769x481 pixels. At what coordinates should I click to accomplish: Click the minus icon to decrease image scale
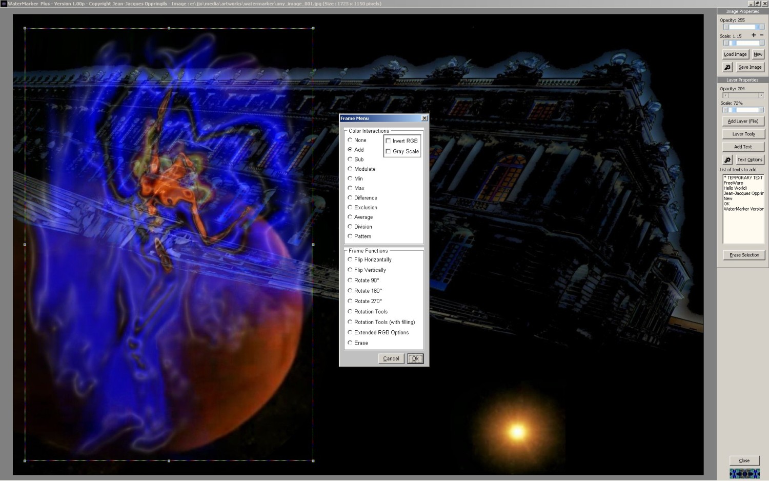point(761,35)
